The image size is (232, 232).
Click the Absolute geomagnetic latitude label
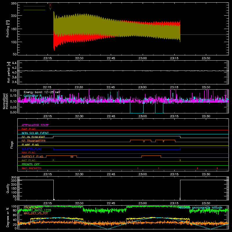[200, 208]
